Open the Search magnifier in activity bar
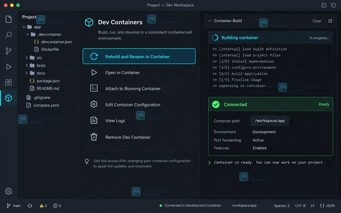This screenshot has height=213, width=341. pyautogui.click(x=9, y=35)
